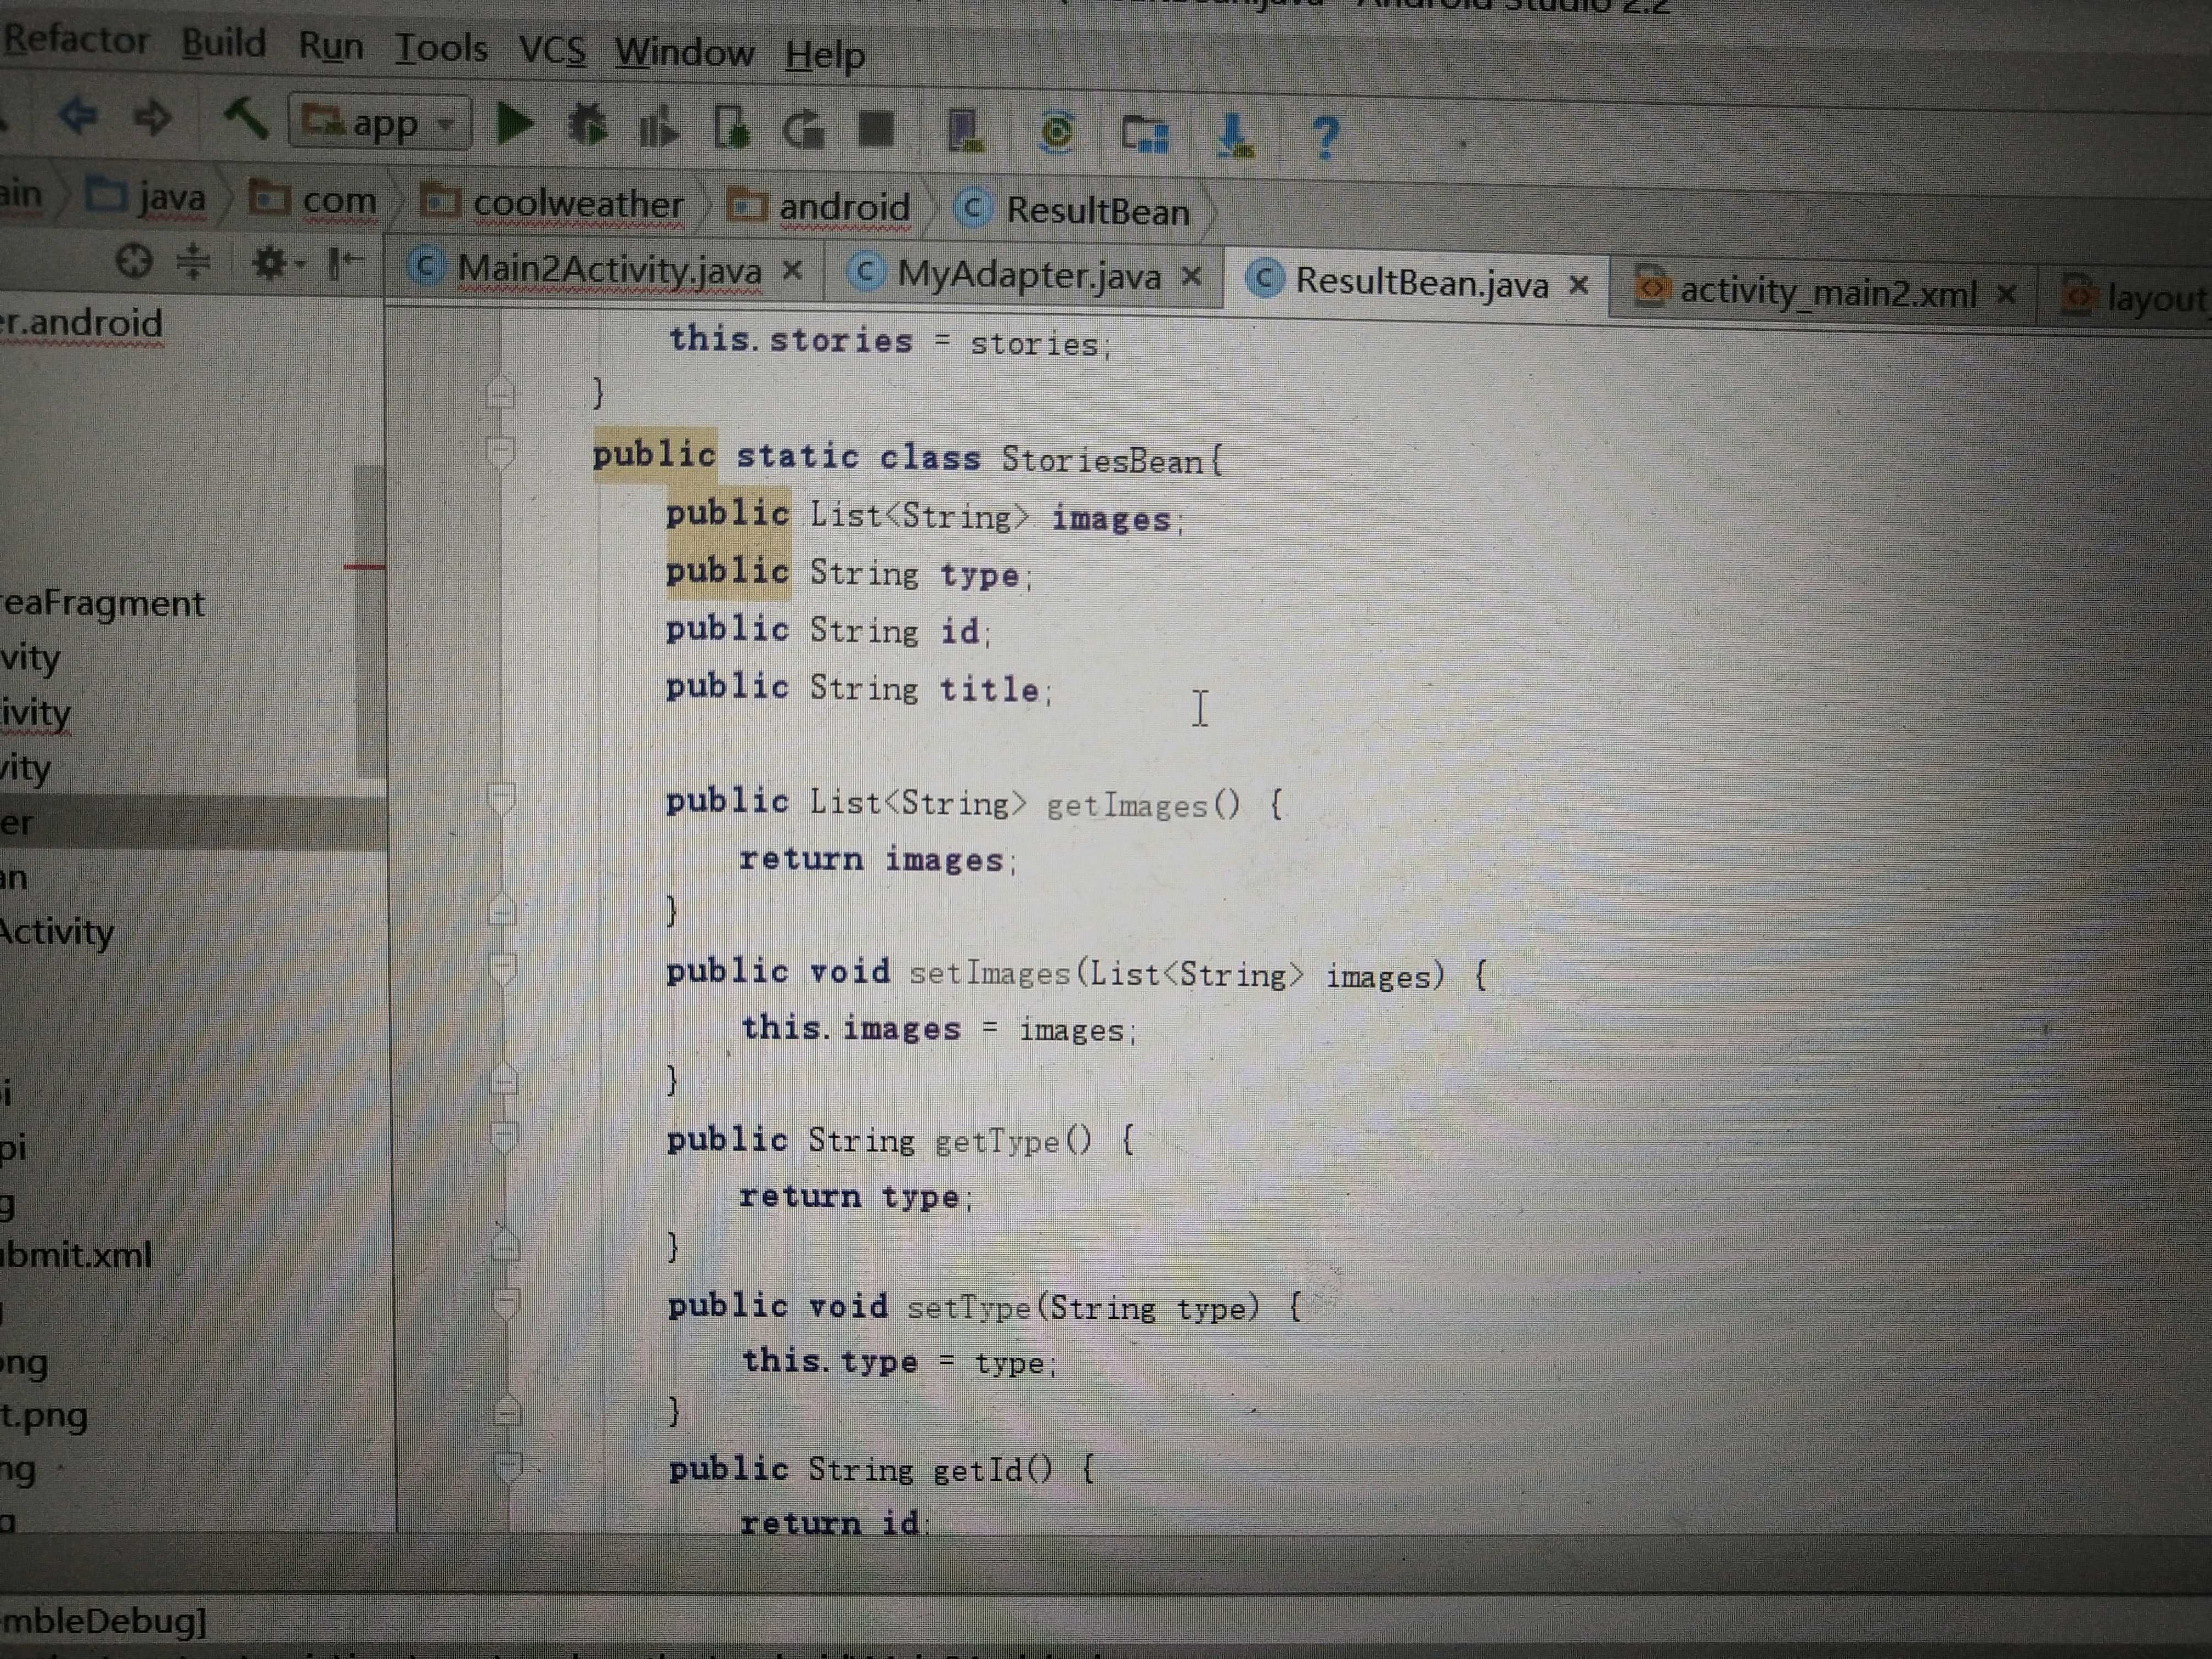Click Scroll from Source target icon
The height and width of the screenshot is (1659, 2212).
pyautogui.click(x=133, y=261)
